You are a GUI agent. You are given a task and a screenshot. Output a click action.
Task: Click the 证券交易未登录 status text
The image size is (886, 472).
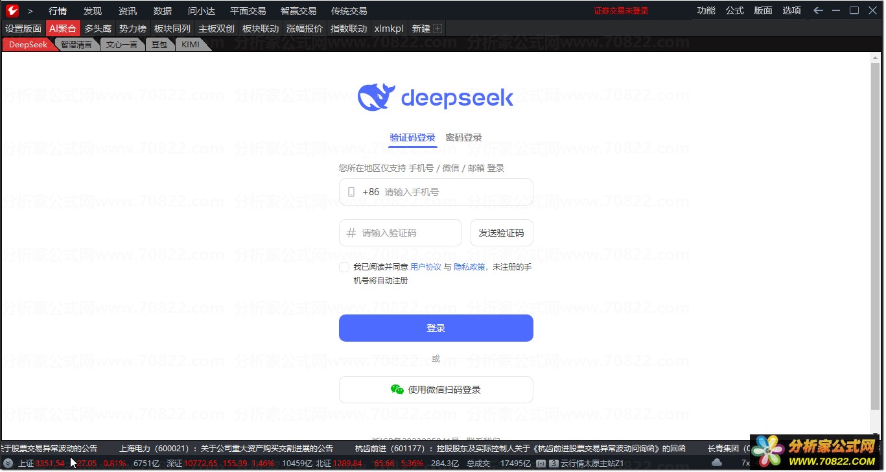click(x=621, y=11)
